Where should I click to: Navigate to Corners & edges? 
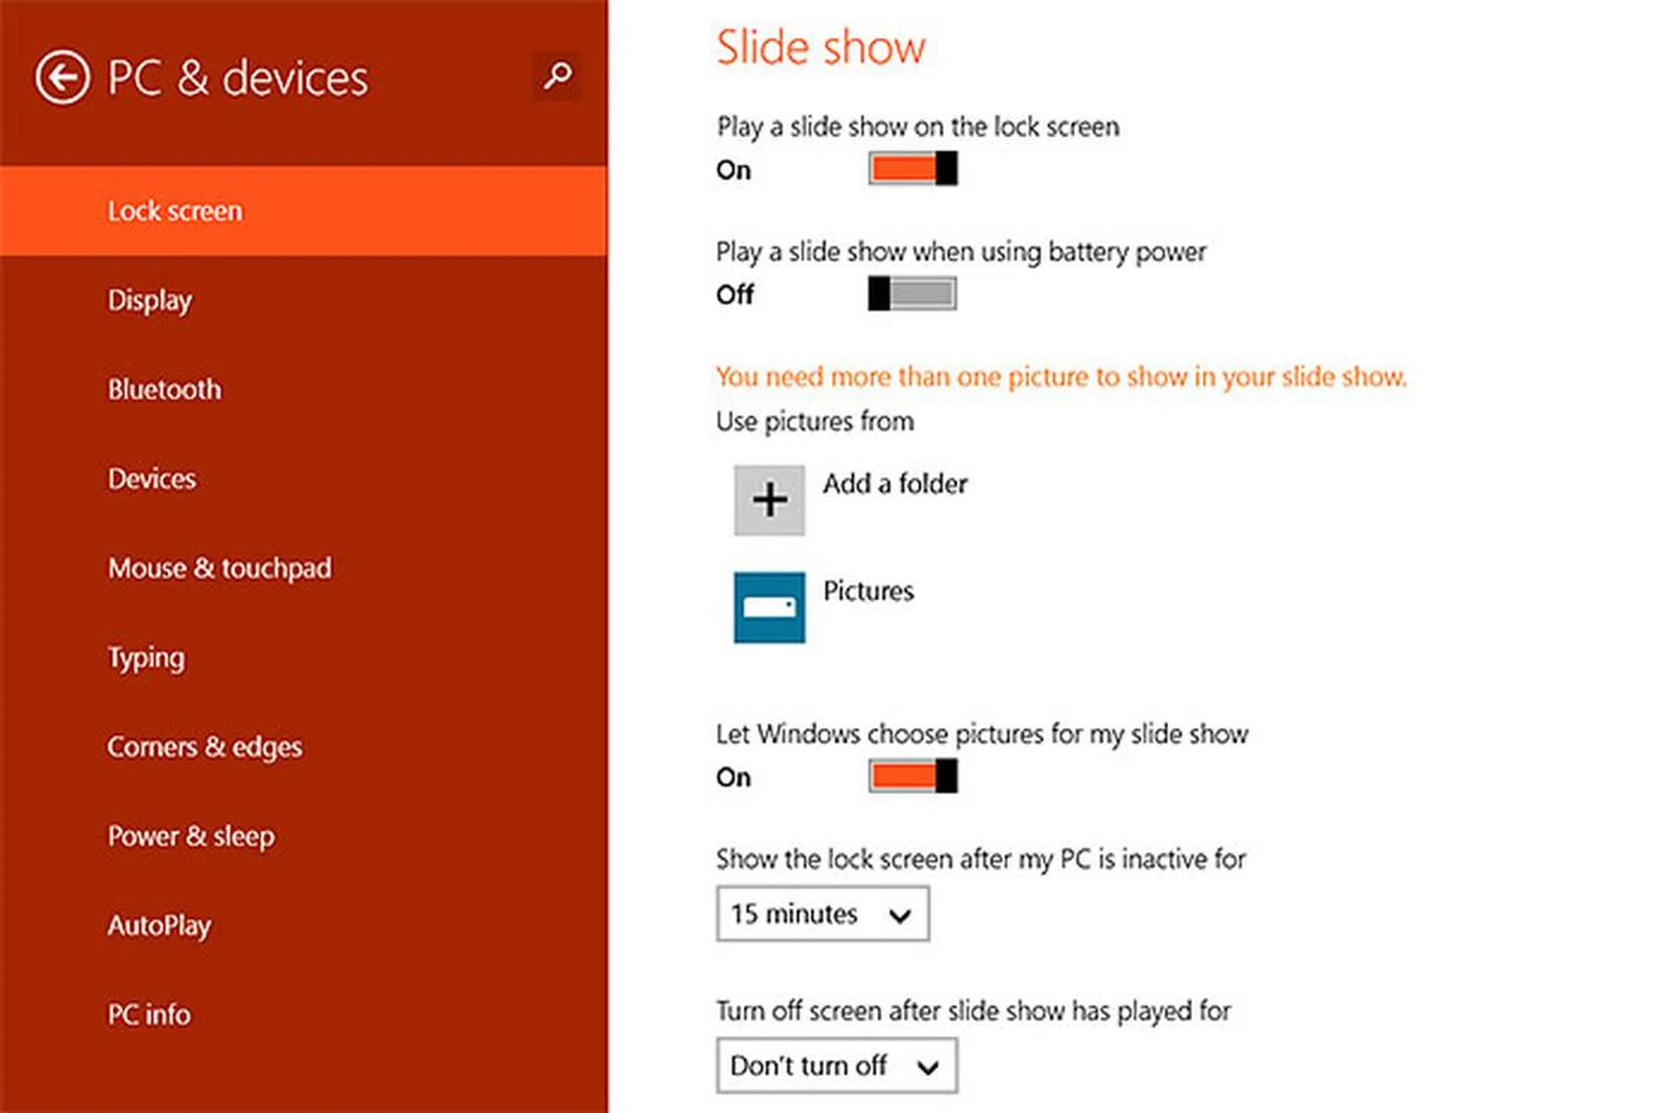pyautogui.click(x=205, y=747)
